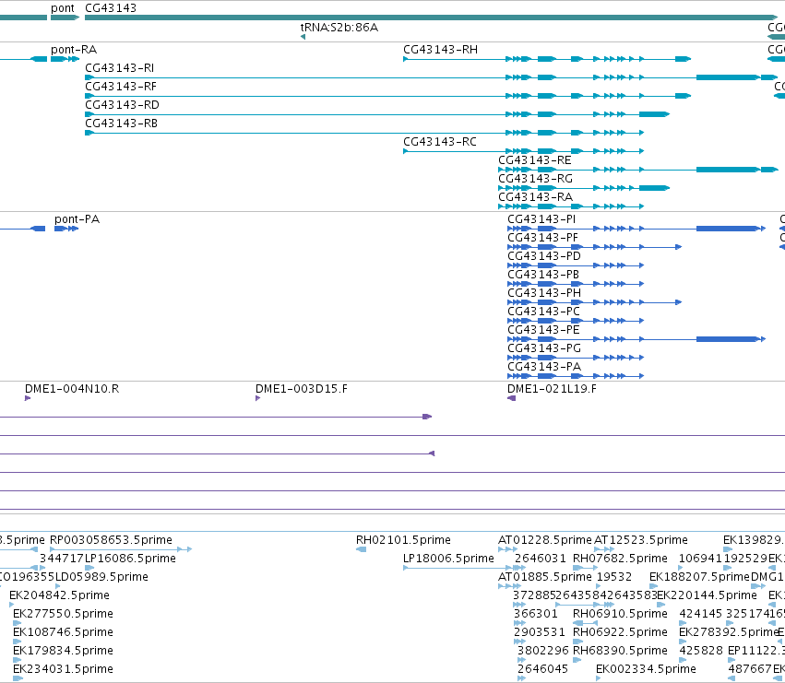Viewport: 785px width, 683px height.
Task: Click the RH68390.5prime EST label
Action: (x=620, y=651)
